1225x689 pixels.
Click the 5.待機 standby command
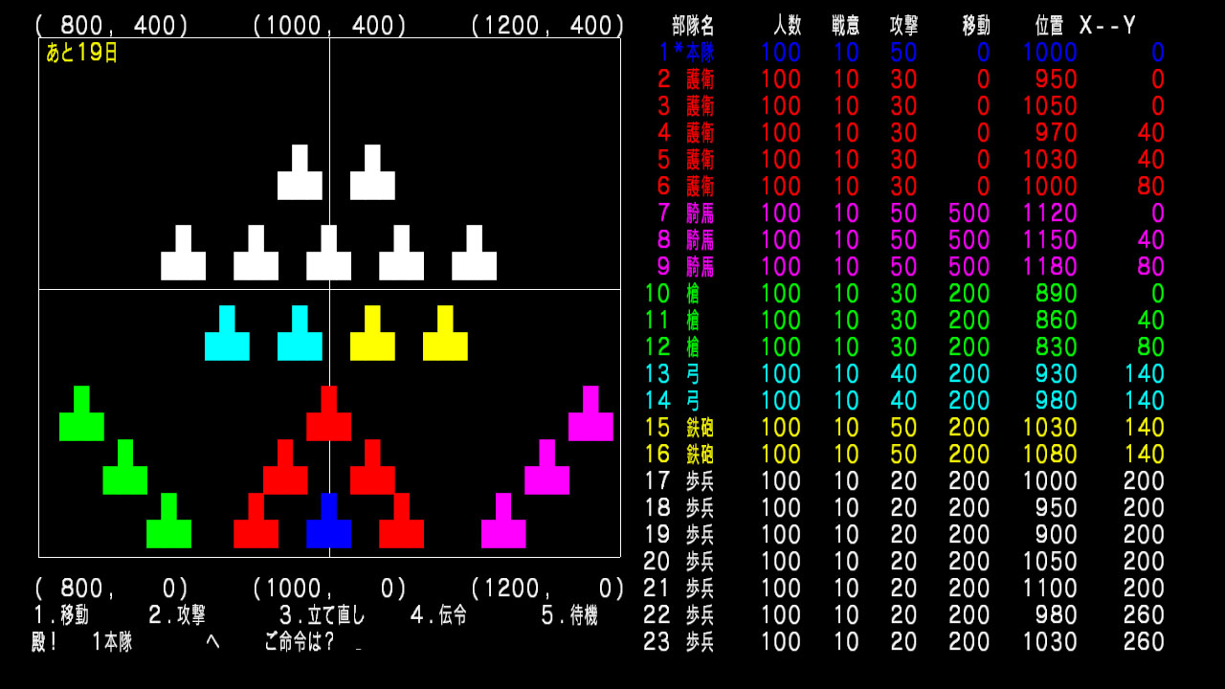[x=571, y=617]
